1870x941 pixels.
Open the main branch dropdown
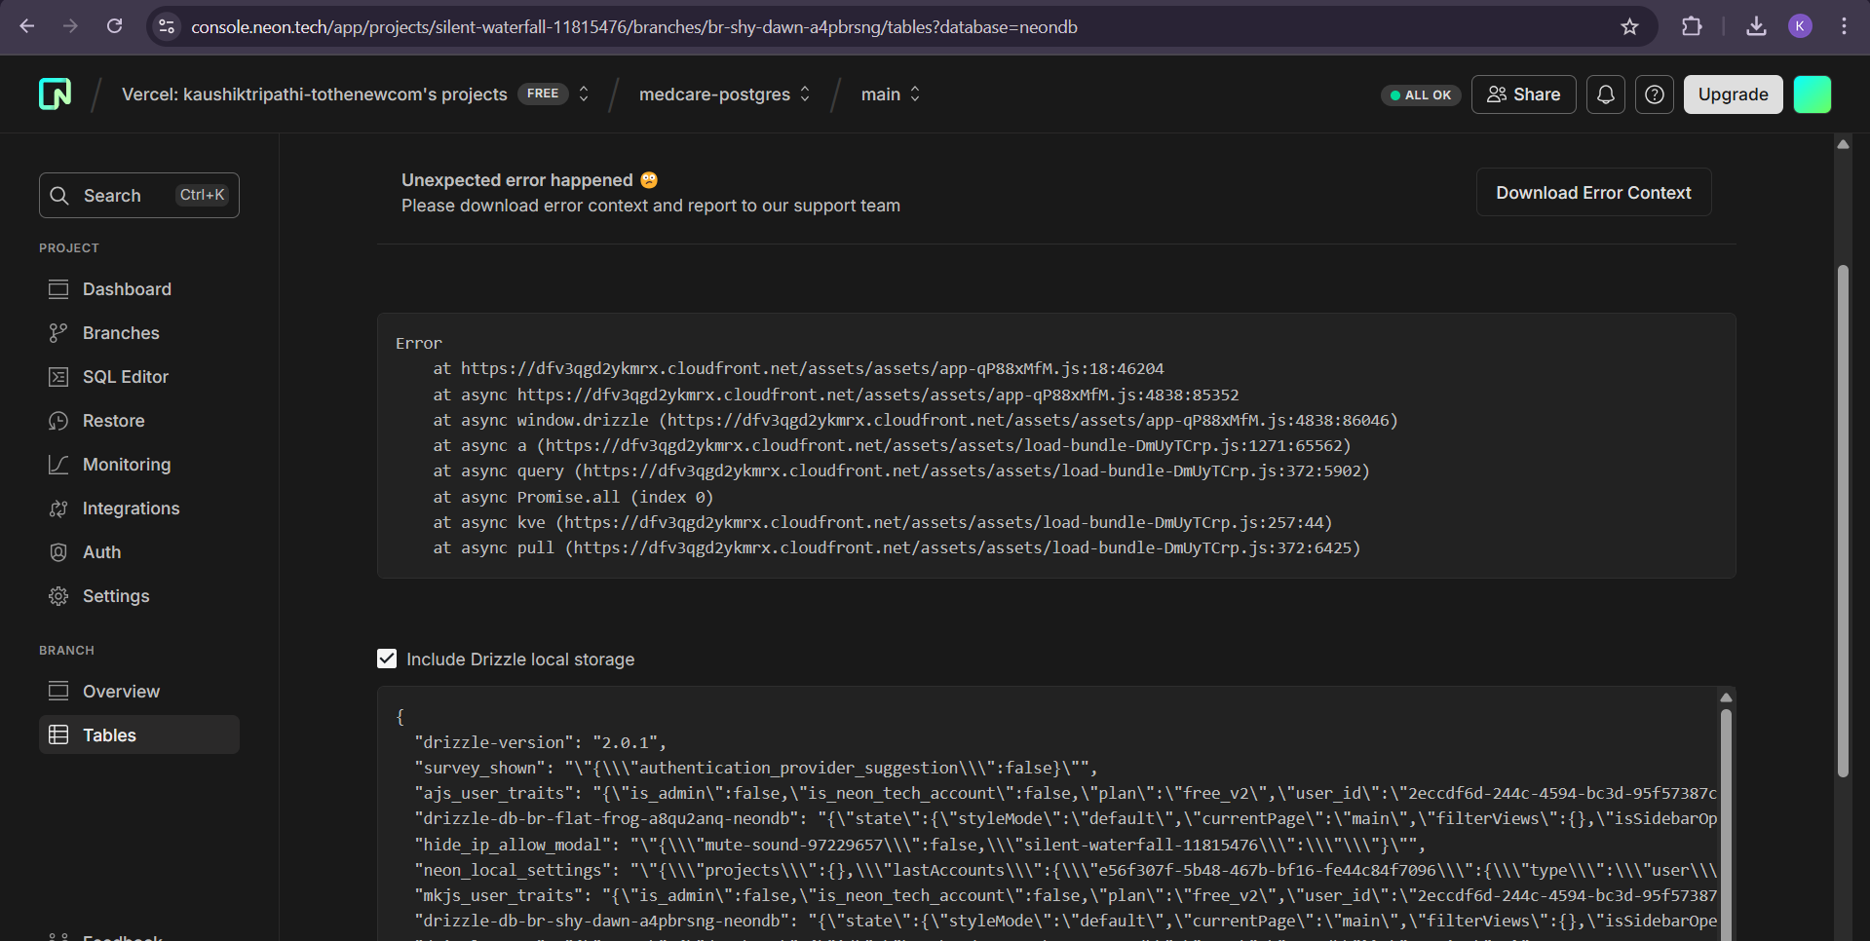(891, 94)
